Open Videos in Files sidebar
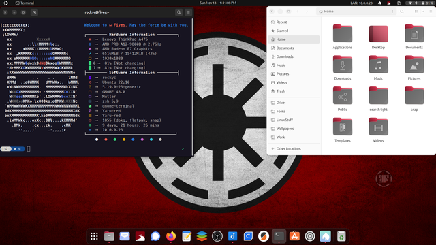 tap(294, 82)
